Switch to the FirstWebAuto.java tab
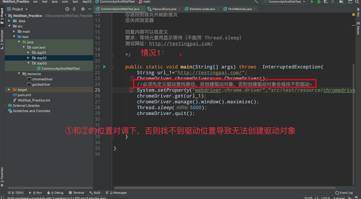 tap(239, 9)
